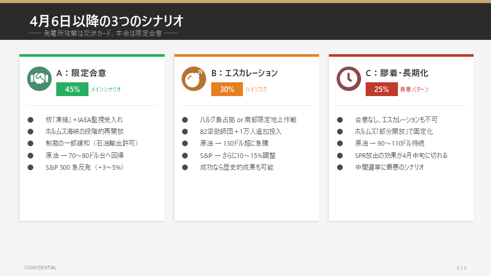The width and height of the screenshot is (491, 276).
Task: Select the heading C:膠着・長期化
Action: pos(397,73)
